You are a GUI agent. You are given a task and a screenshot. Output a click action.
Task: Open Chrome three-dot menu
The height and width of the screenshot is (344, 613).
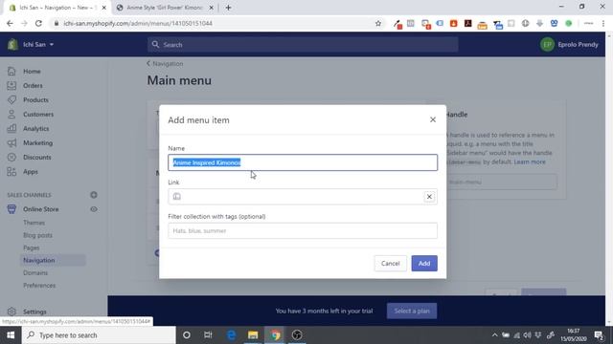click(x=603, y=23)
